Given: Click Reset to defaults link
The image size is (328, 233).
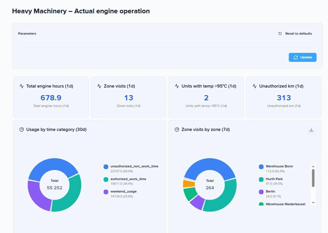Looking at the screenshot, I should coord(295,34).
